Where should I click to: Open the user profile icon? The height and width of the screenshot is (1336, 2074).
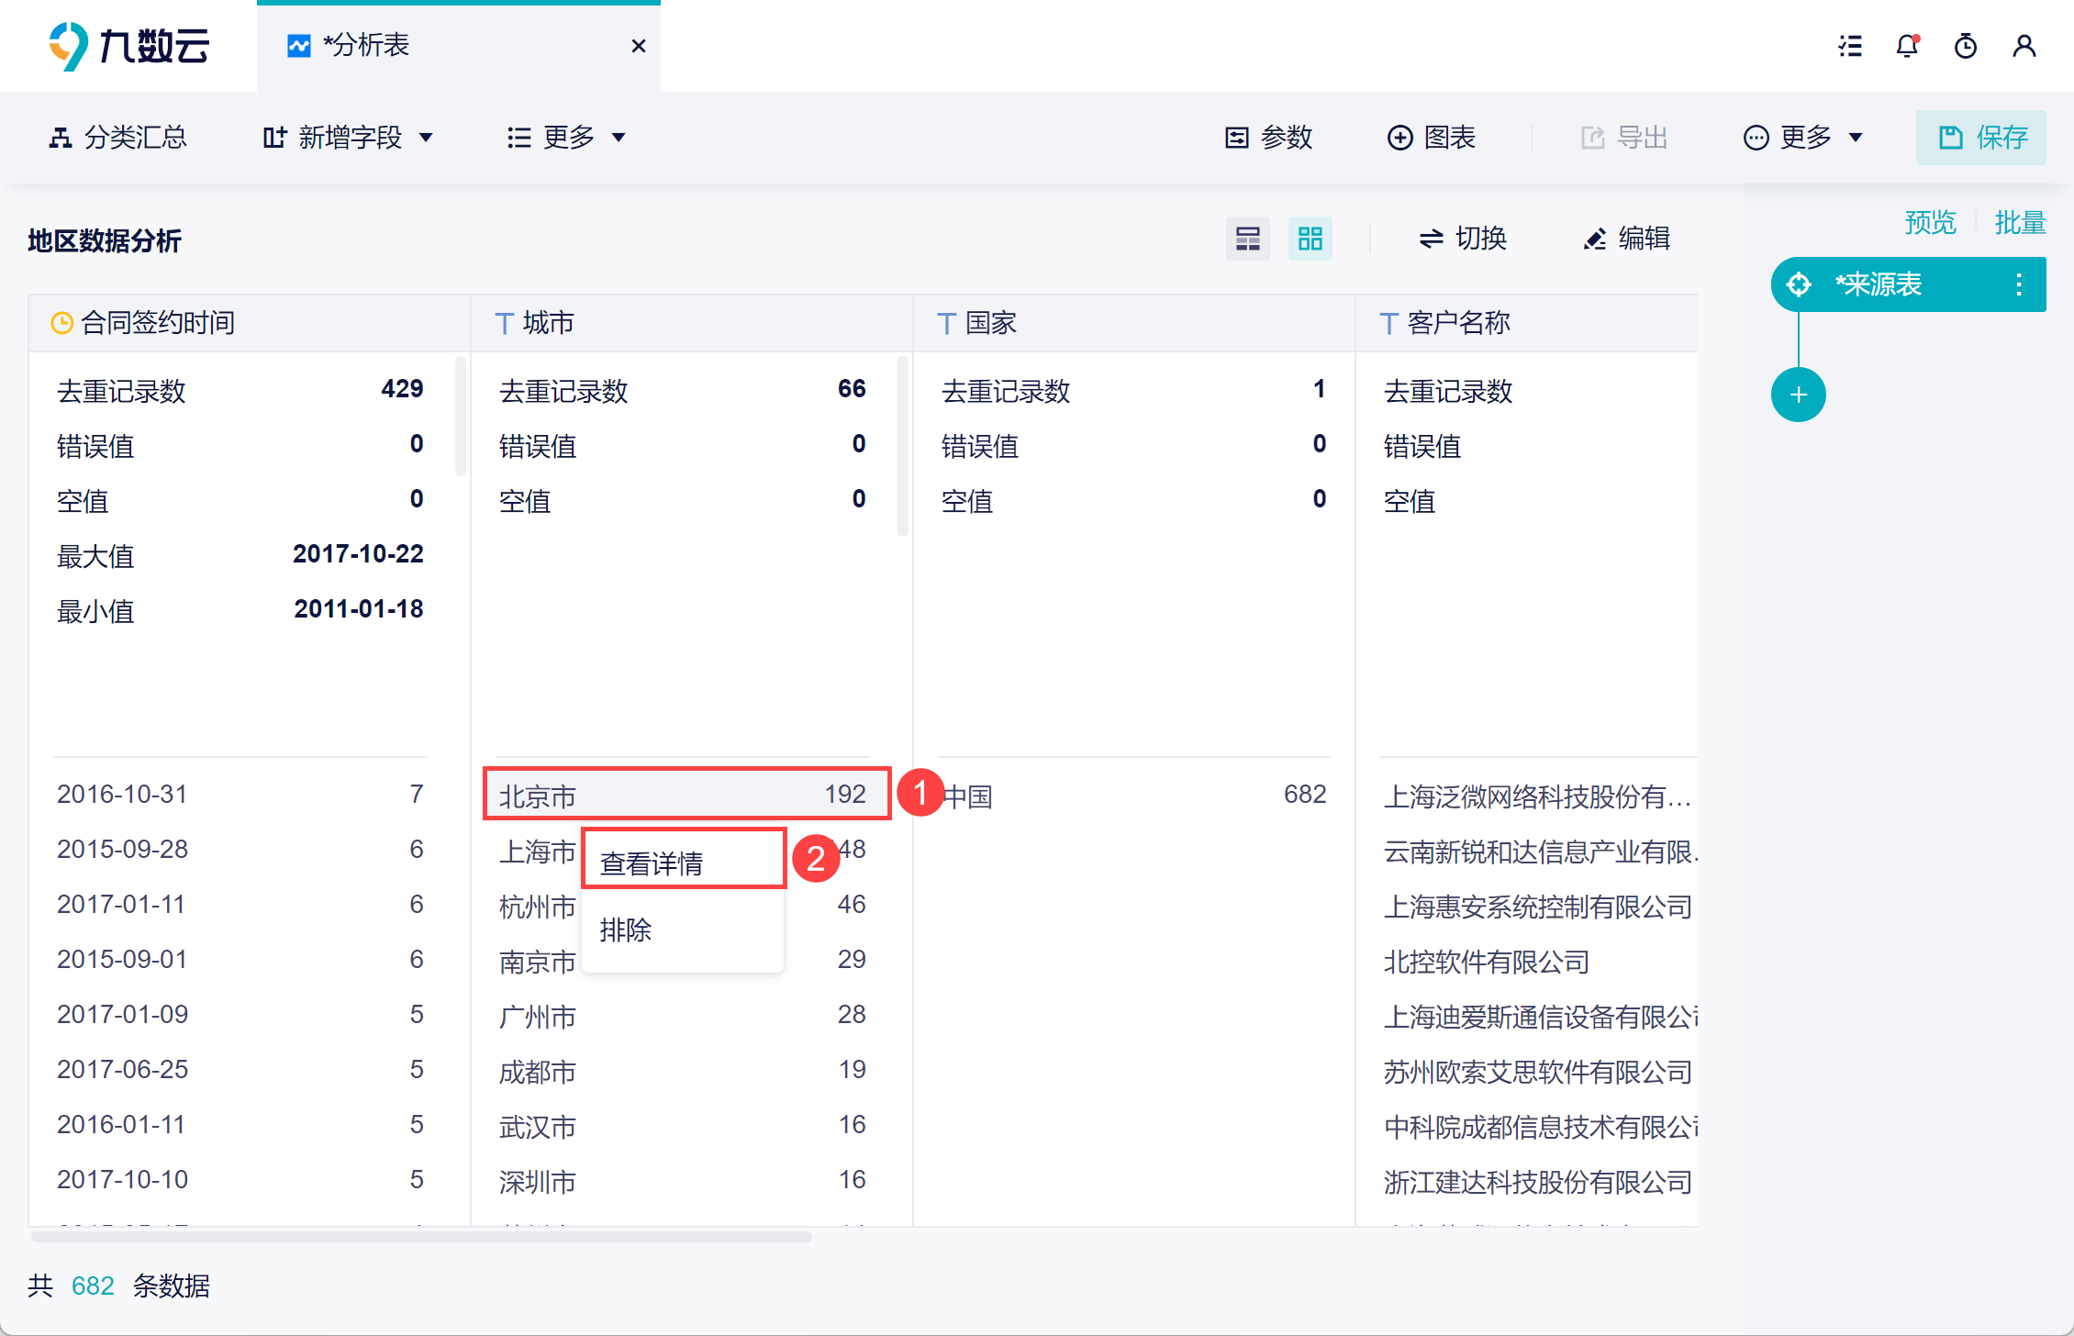[2024, 46]
